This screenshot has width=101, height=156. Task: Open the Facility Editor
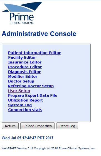pos(22,58)
